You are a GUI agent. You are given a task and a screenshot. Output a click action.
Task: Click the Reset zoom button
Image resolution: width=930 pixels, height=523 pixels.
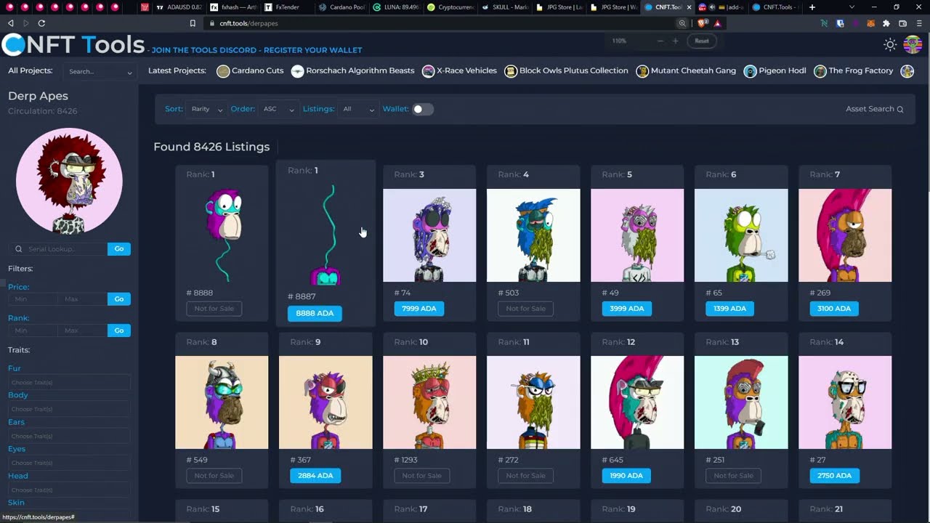click(701, 41)
